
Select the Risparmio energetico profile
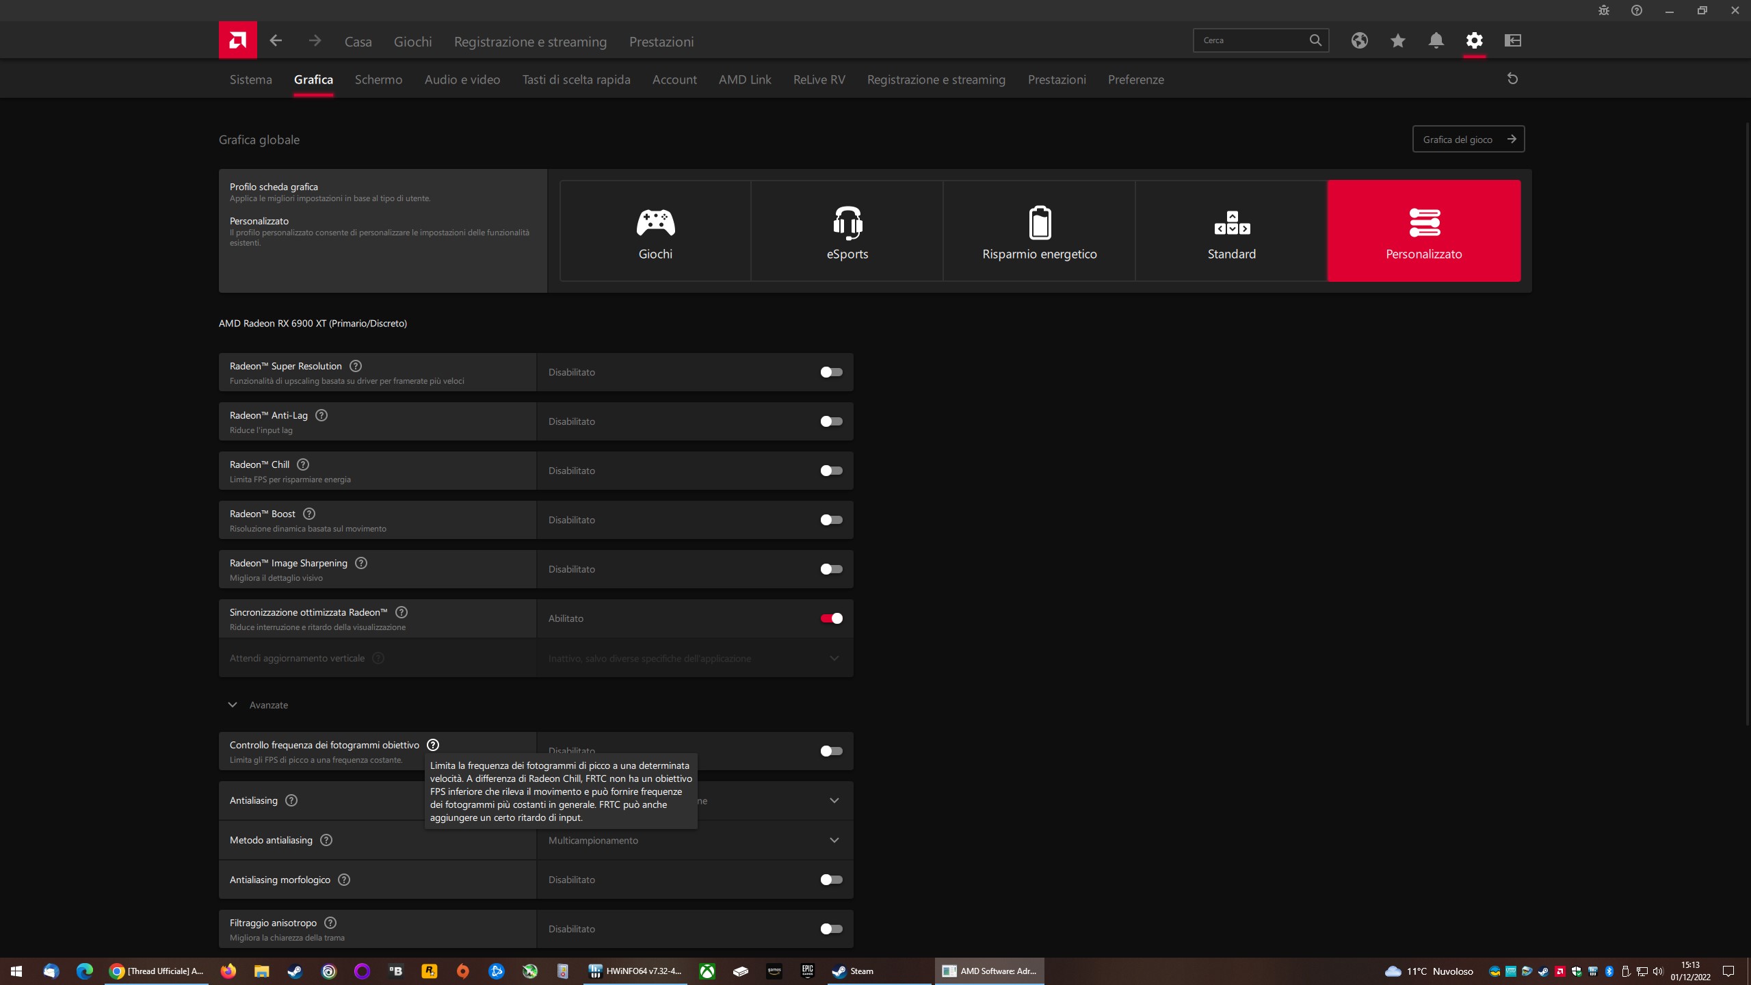[x=1040, y=231]
